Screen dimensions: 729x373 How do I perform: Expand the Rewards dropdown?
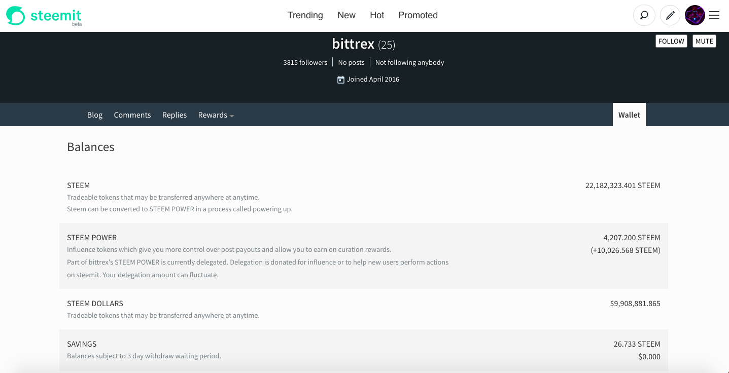coord(216,115)
